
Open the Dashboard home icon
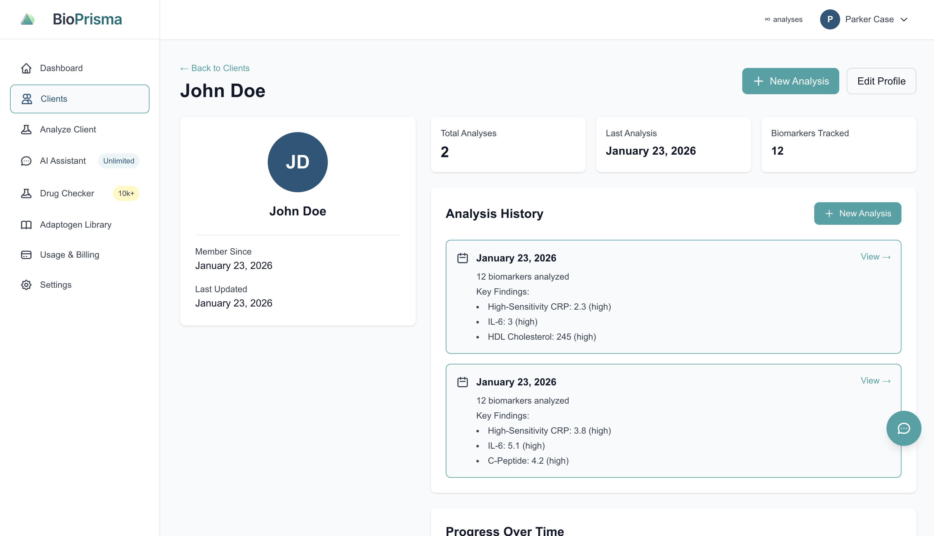click(26, 68)
